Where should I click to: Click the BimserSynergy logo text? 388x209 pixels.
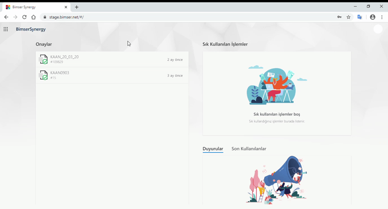[x=31, y=29]
